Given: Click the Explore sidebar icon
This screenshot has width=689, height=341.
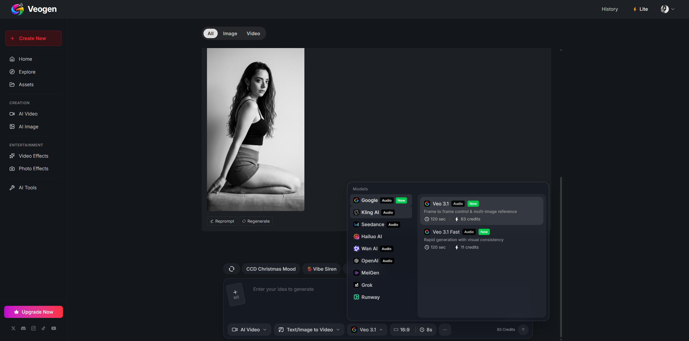Looking at the screenshot, I should [x=12, y=72].
